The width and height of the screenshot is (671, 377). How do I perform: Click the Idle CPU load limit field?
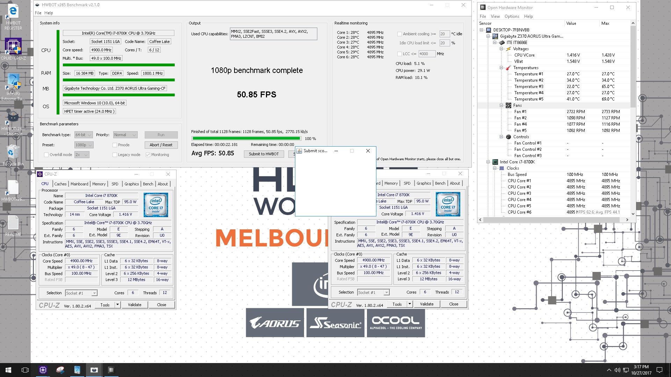tap(444, 43)
